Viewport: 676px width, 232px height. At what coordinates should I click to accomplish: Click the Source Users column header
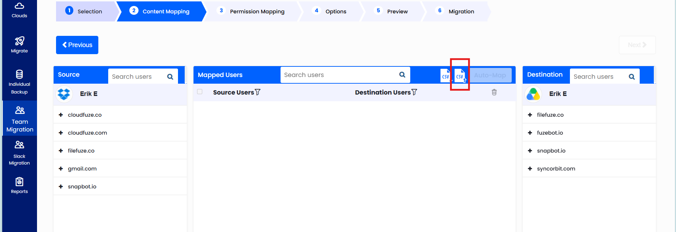coord(233,92)
